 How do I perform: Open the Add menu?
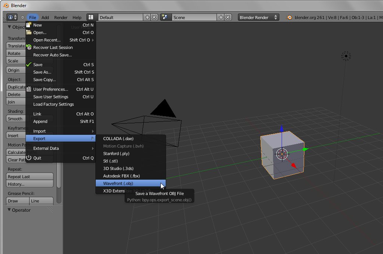[45, 17]
